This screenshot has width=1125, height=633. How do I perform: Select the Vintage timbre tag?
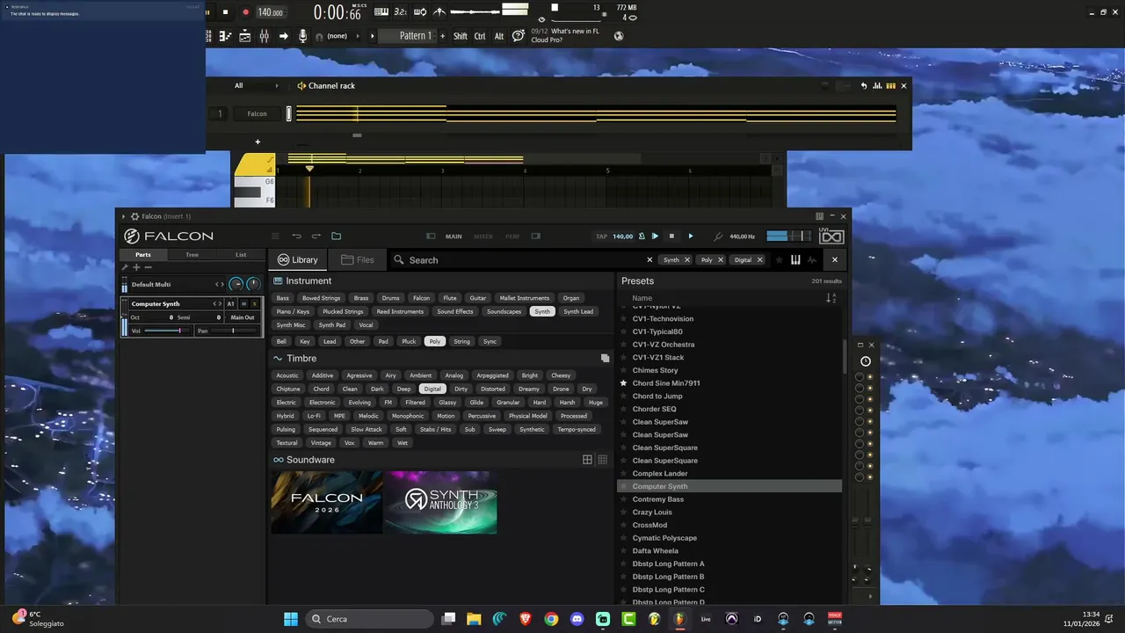point(321,443)
